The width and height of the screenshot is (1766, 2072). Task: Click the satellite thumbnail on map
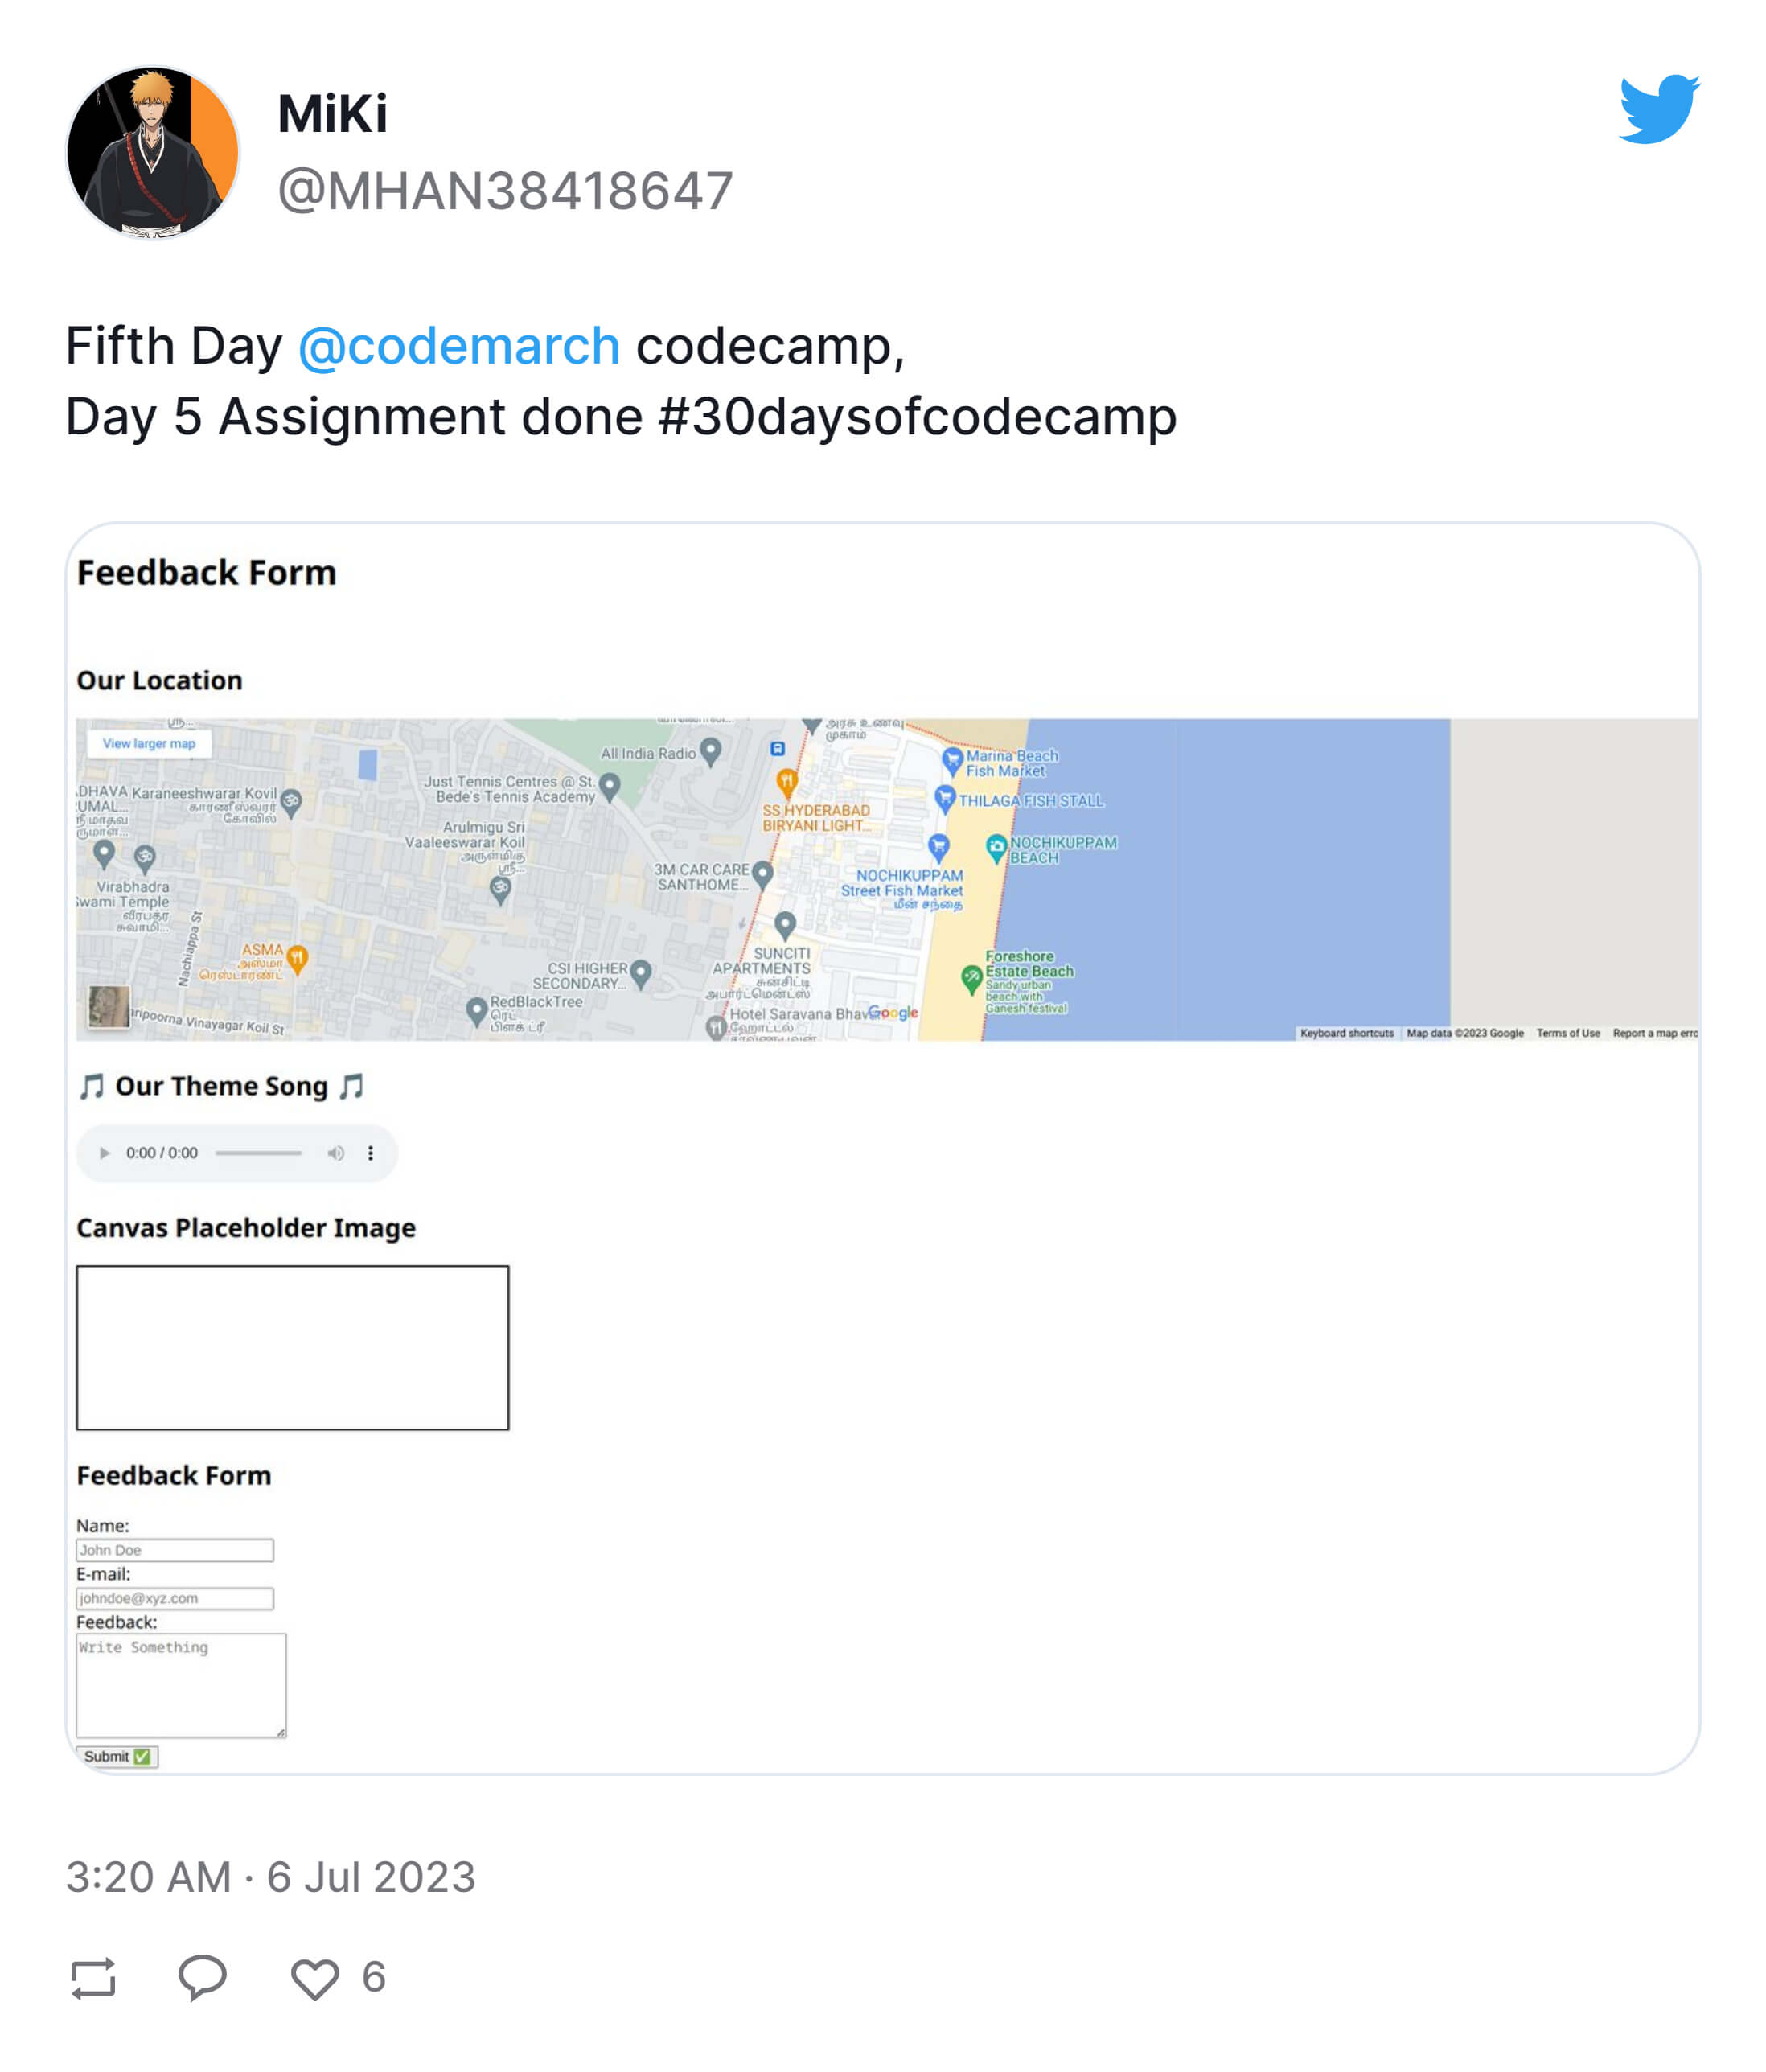[x=108, y=1007]
